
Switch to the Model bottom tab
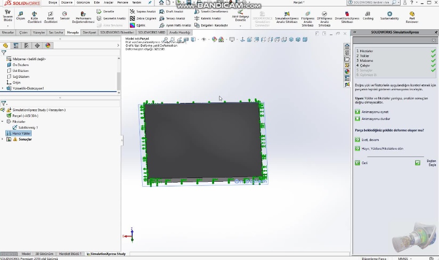[x=26, y=254]
